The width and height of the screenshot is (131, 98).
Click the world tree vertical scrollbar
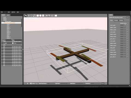[22, 23]
